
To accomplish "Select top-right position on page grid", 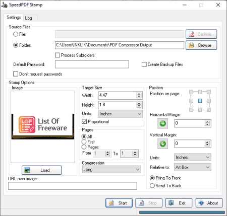I will coord(209,92).
